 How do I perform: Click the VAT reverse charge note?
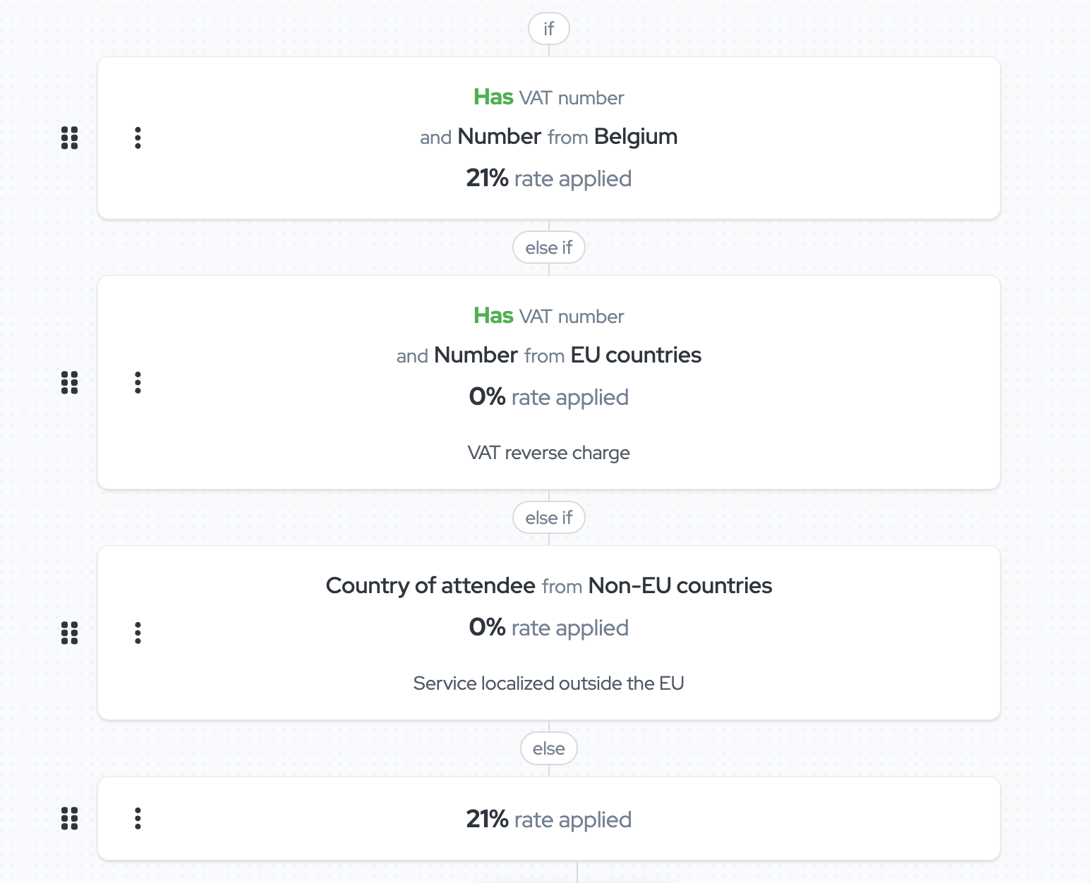(549, 452)
